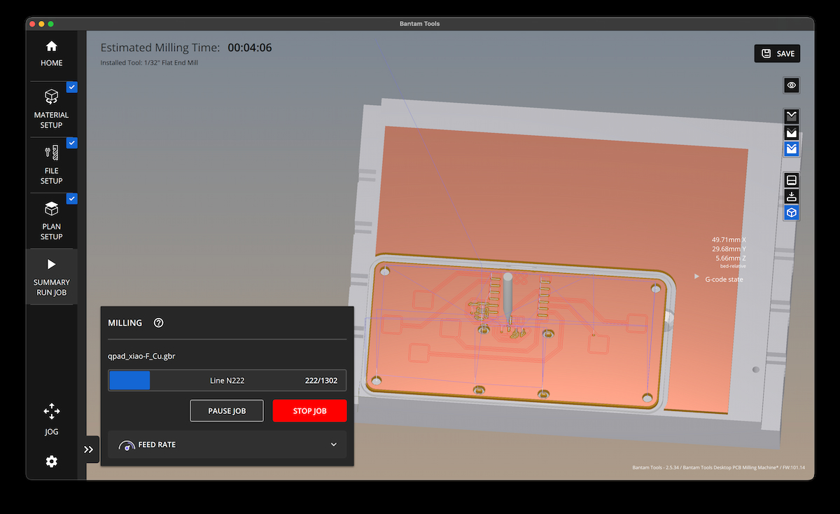Image resolution: width=840 pixels, height=514 pixels.
Task: Click the 29.68mm Y coordinate readout
Action: (729, 249)
